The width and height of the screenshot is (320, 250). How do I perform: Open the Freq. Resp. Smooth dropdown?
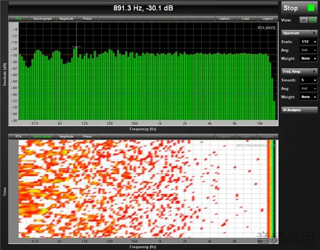[x=309, y=80]
